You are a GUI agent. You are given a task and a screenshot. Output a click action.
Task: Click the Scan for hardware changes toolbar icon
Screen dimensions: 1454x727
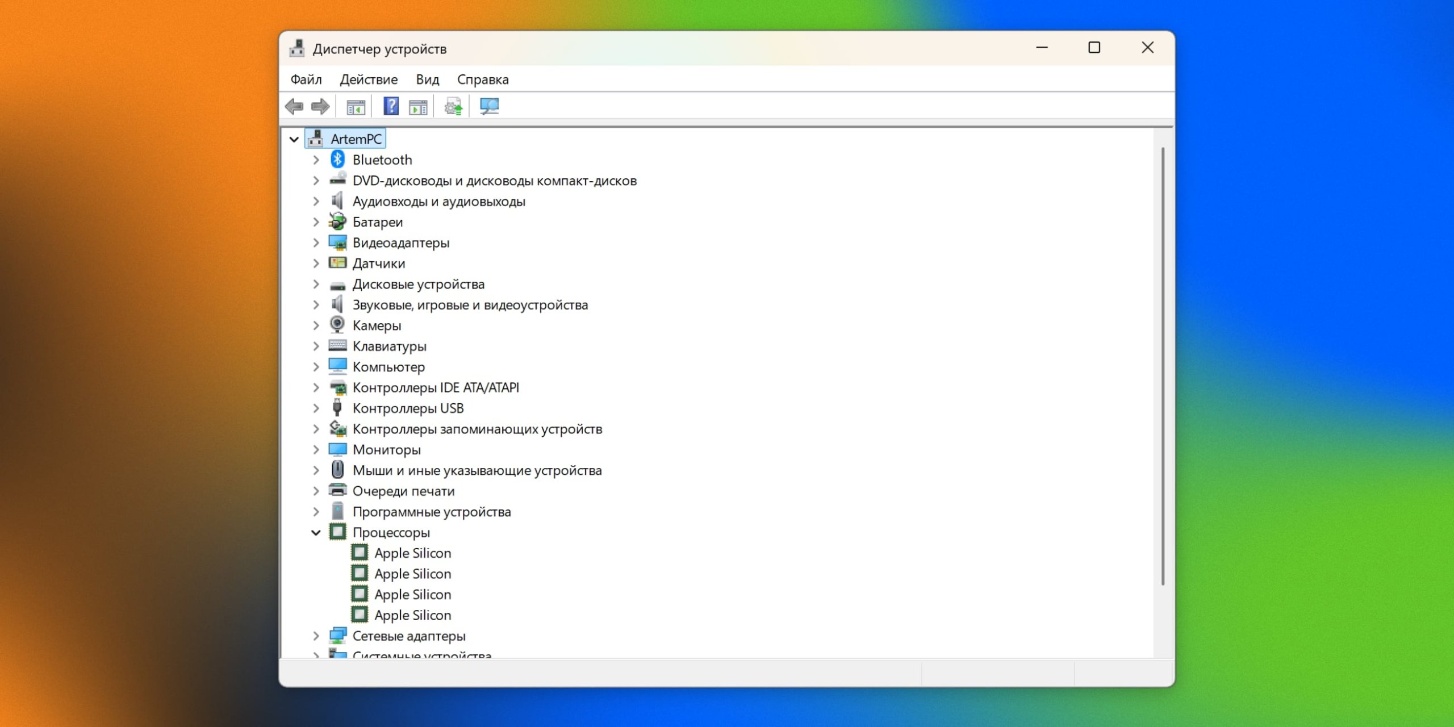pyautogui.click(x=489, y=106)
